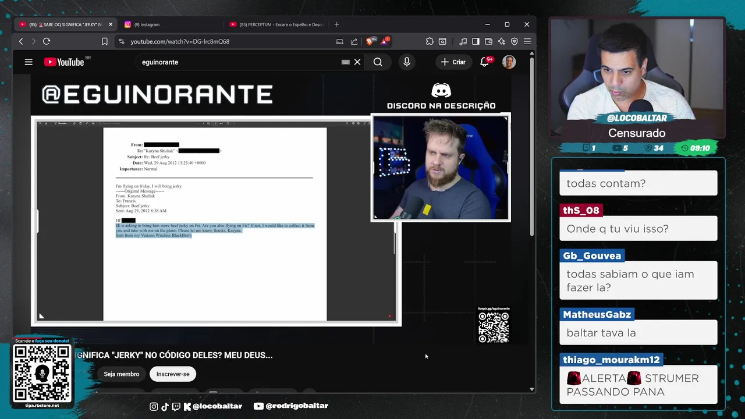Click the "Seja membro" button
The width and height of the screenshot is (745, 419).
pos(121,374)
